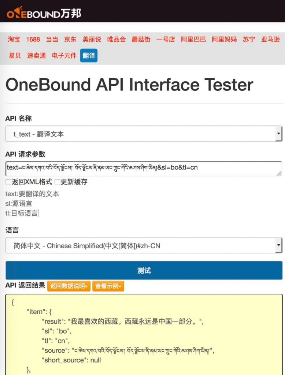
Task: Click the OneBound logo in header
Action: [x=44, y=14]
